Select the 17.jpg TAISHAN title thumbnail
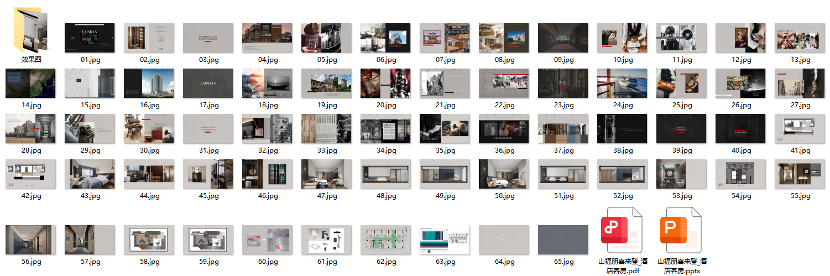830x276 pixels. [208, 84]
